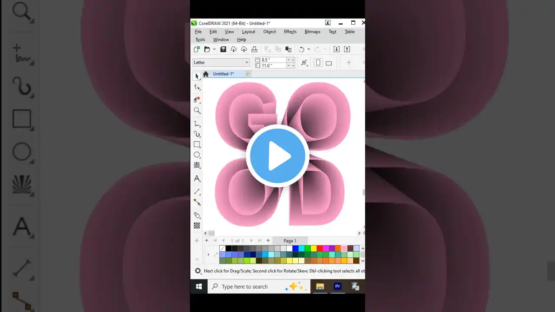Select the Crop tool
The width and height of the screenshot is (555, 312).
pos(197,100)
